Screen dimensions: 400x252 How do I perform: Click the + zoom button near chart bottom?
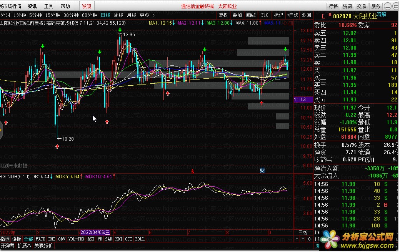(x=297, y=239)
